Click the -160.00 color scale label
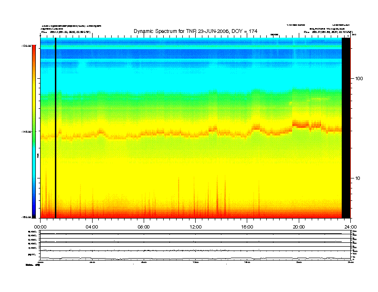378x292 pixels. point(26,217)
